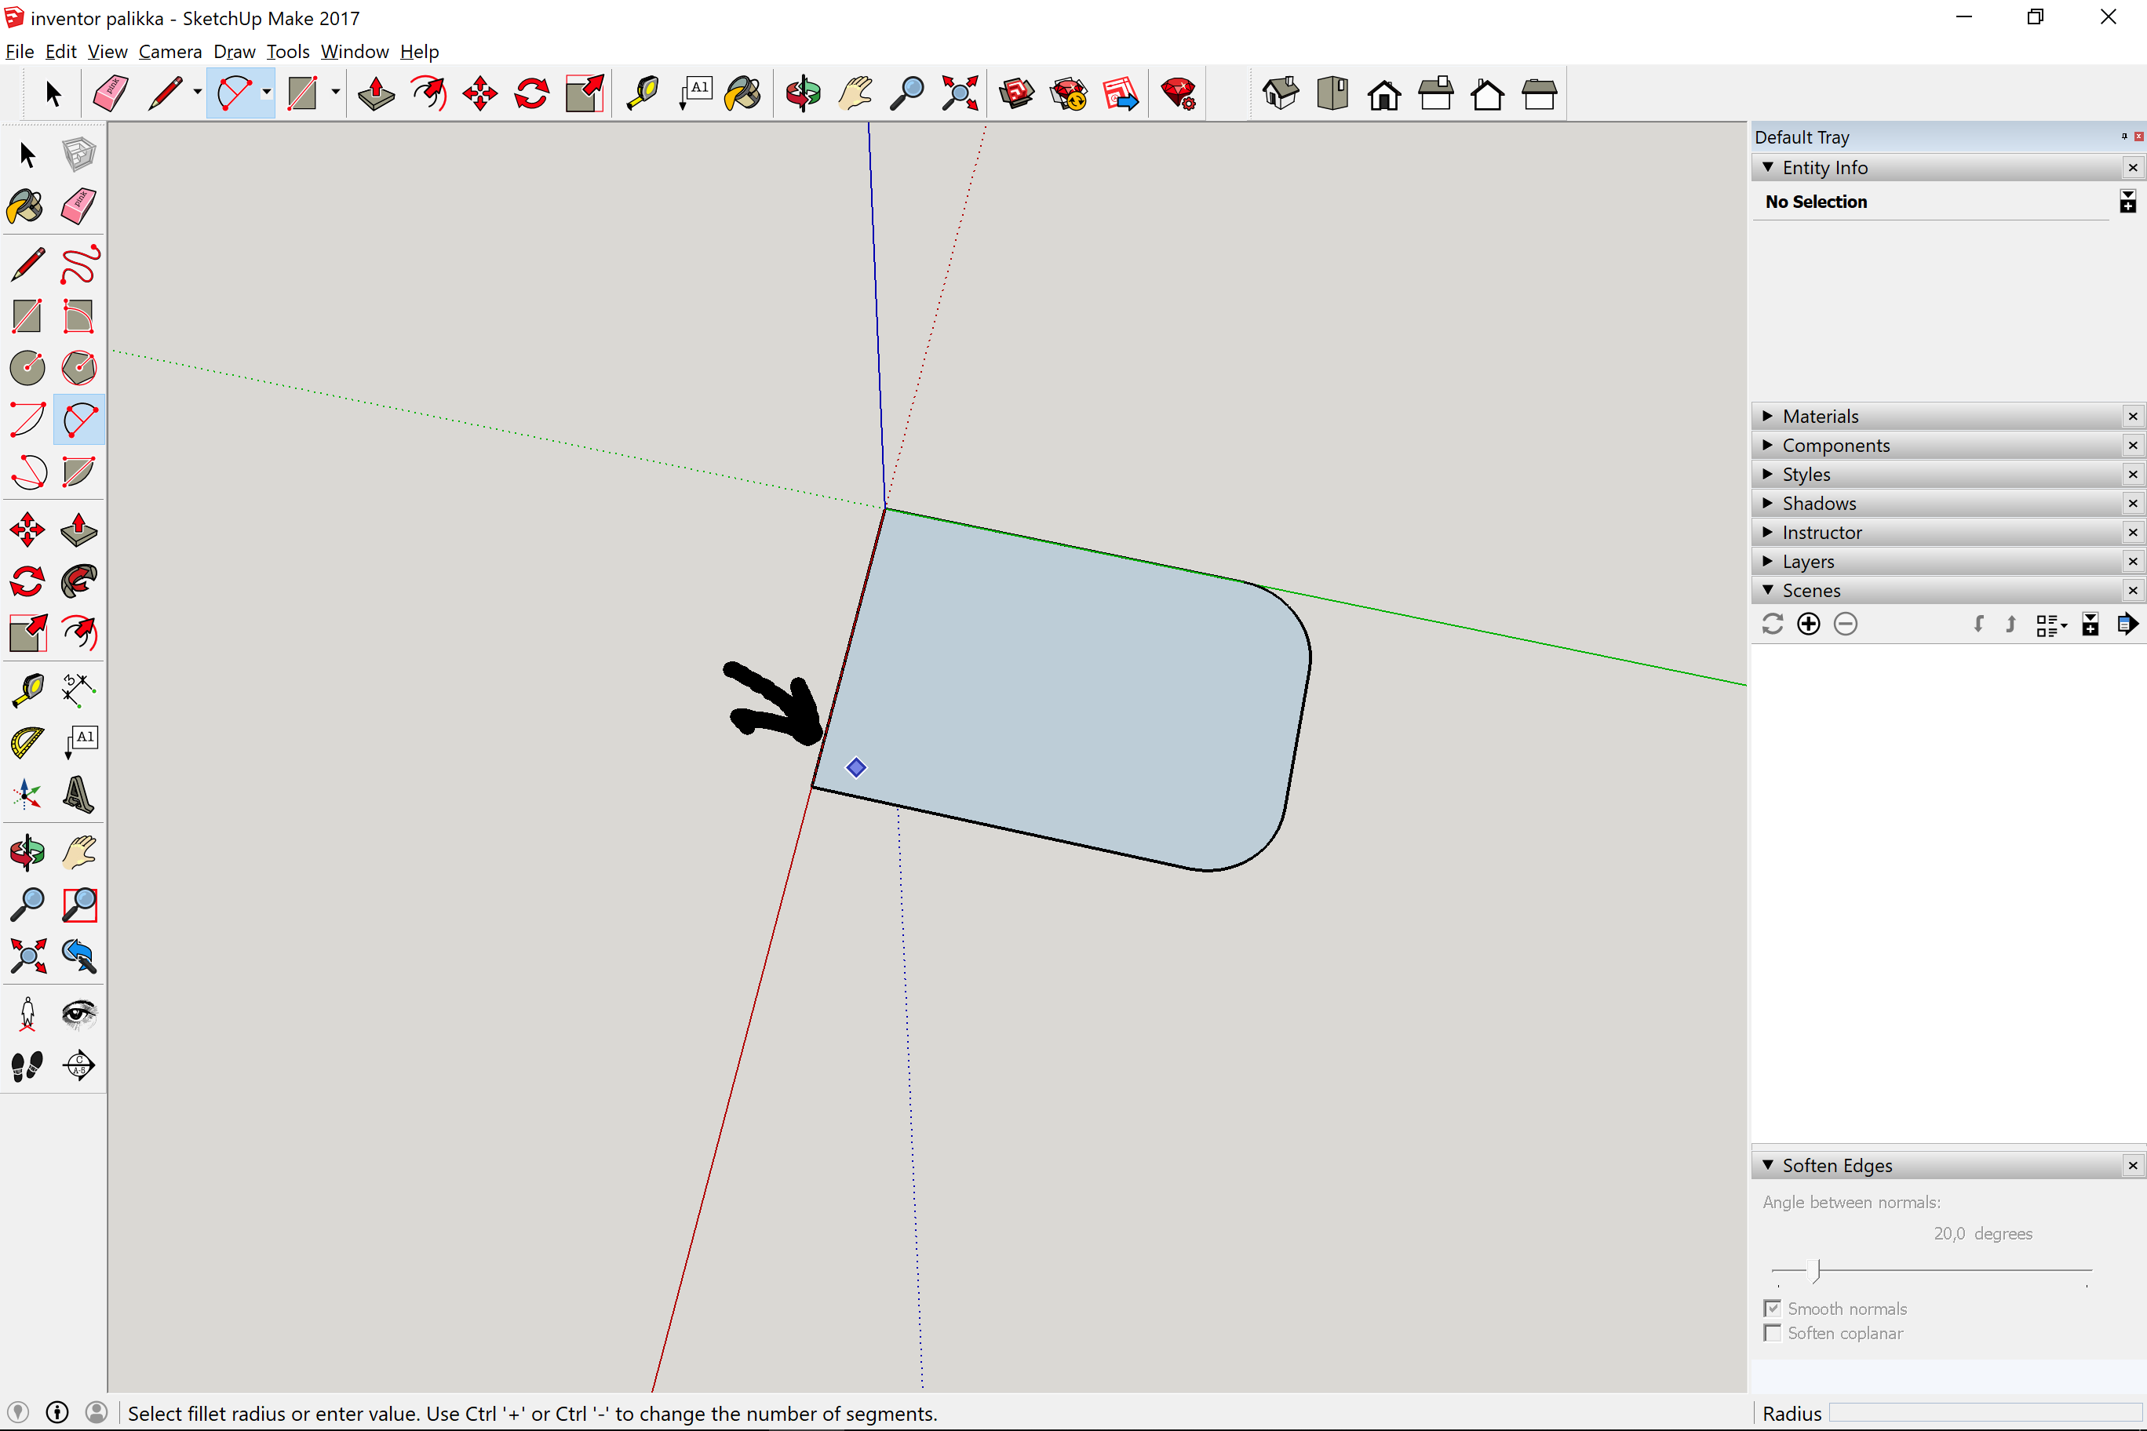Activate the Orbit tool in top toolbar

pos(804,93)
